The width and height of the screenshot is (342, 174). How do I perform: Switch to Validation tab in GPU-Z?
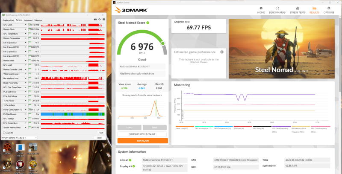(x=38, y=20)
